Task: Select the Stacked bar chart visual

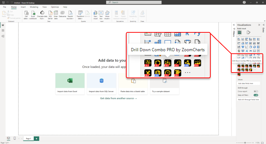Action: (239, 39)
